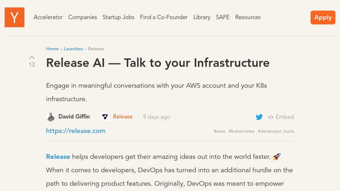
Task: Open the Library menu item
Action: 202,17
